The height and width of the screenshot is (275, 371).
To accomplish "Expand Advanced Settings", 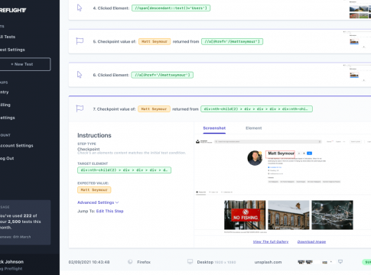I will point(98,202).
